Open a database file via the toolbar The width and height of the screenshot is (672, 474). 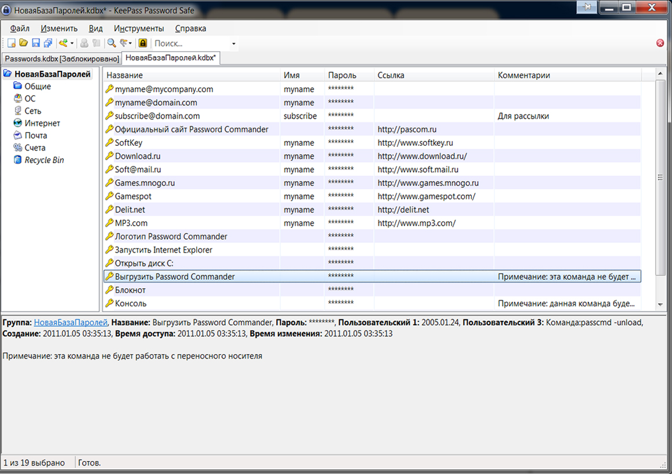coord(23,43)
